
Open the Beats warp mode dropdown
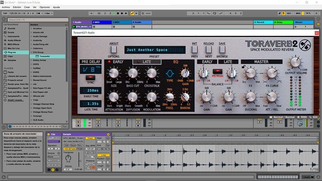[x=90, y=157]
